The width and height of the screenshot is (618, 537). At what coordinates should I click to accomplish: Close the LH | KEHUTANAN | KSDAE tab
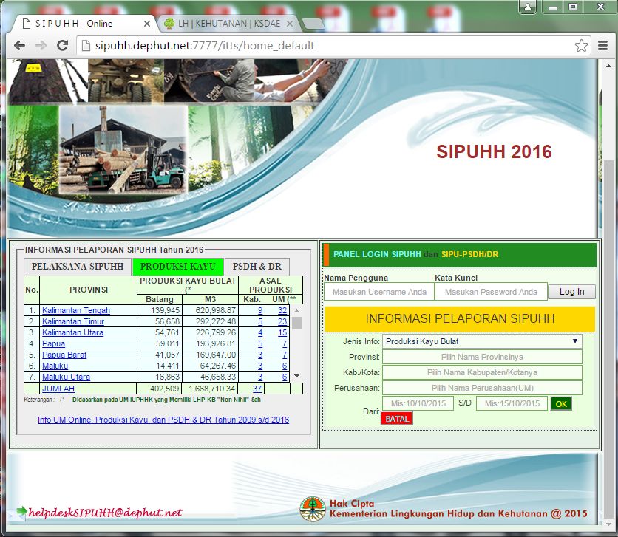tap(289, 24)
